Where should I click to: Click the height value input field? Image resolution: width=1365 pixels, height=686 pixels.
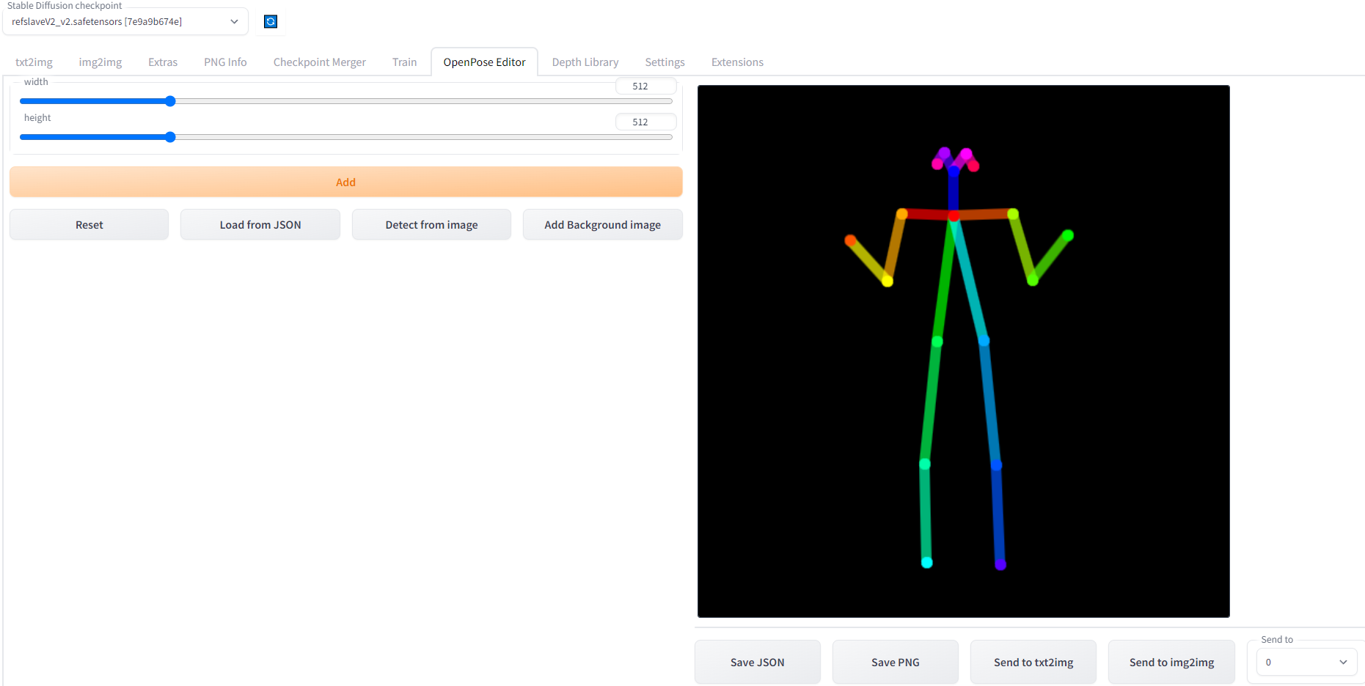[x=645, y=122]
